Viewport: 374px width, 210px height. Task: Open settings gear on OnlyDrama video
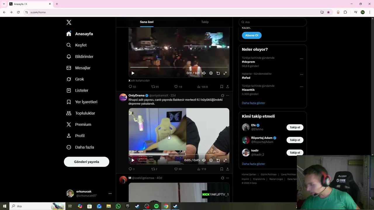point(211,160)
